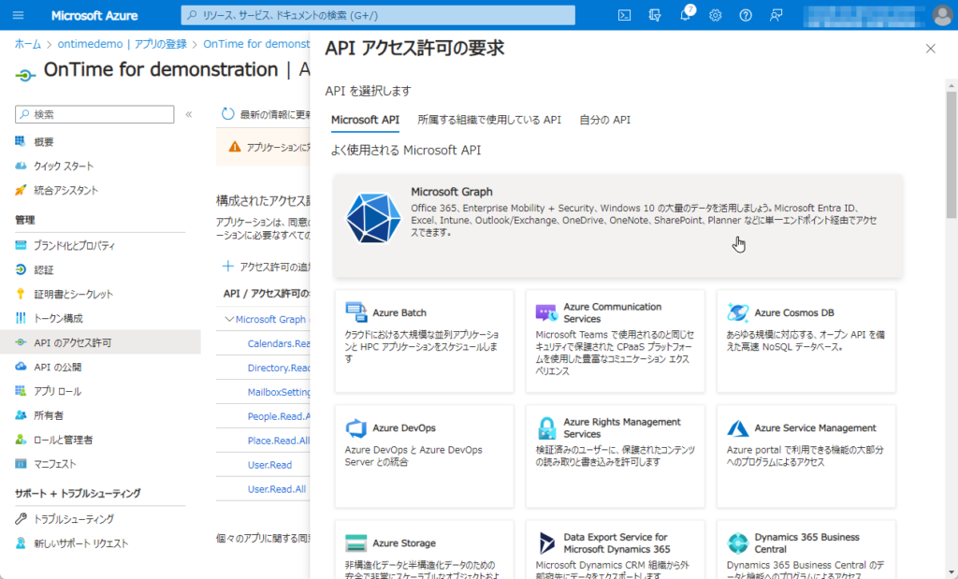Open the feedback icon in the top bar
958x579 pixels.
pyautogui.click(x=776, y=15)
